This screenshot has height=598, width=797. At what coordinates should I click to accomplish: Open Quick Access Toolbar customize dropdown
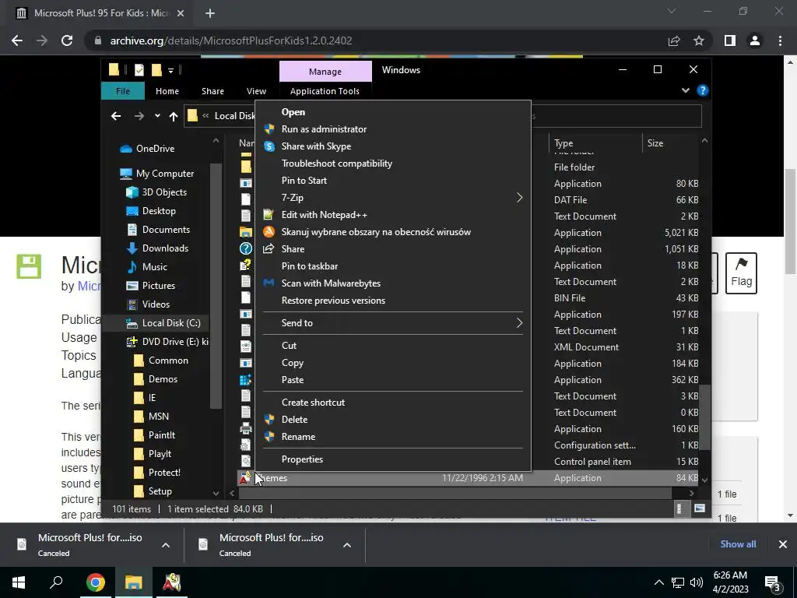[x=170, y=70]
